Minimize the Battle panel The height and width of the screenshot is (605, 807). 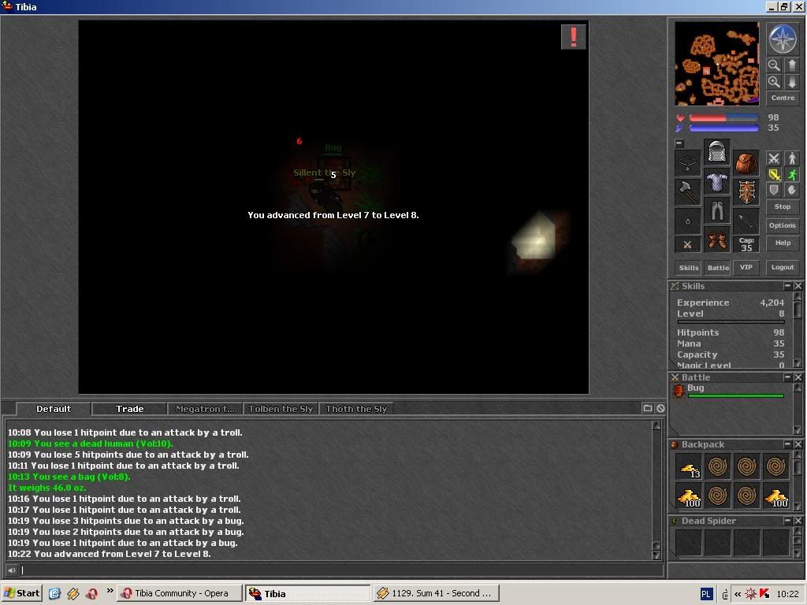(787, 377)
